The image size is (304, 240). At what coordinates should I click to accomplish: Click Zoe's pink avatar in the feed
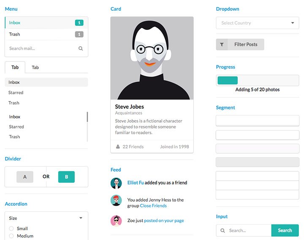[x=116, y=221]
